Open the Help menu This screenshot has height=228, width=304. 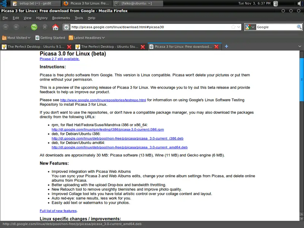click(x=91, y=18)
